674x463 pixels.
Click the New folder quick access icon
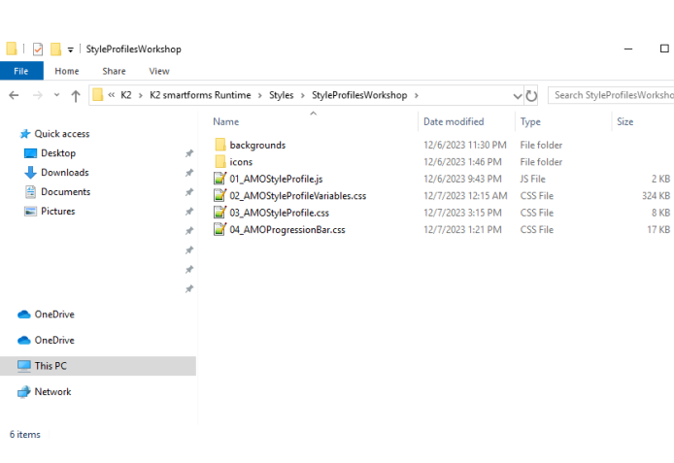pos(56,50)
